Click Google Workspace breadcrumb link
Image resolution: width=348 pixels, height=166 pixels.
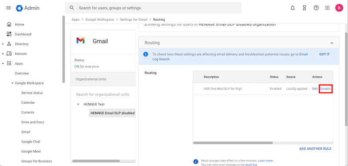100,20
